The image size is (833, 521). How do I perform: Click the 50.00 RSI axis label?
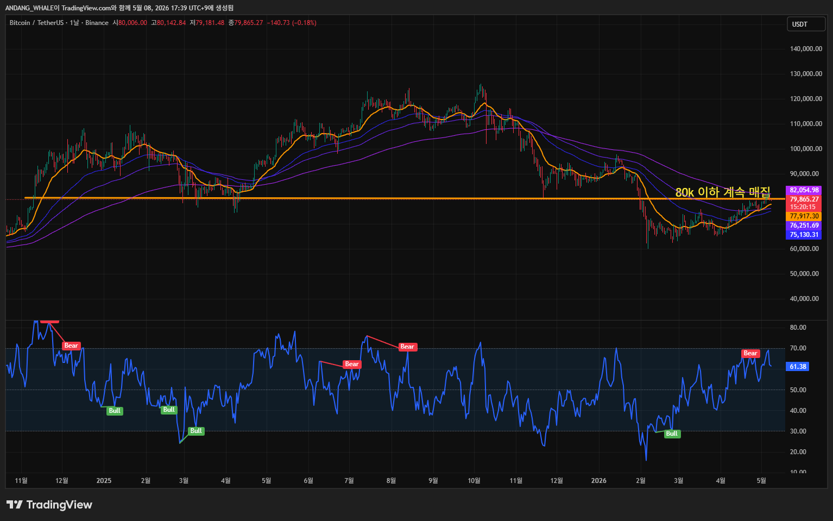(798, 390)
